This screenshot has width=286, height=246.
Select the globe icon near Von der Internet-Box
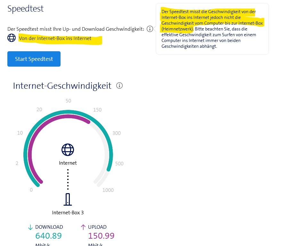[12, 38]
